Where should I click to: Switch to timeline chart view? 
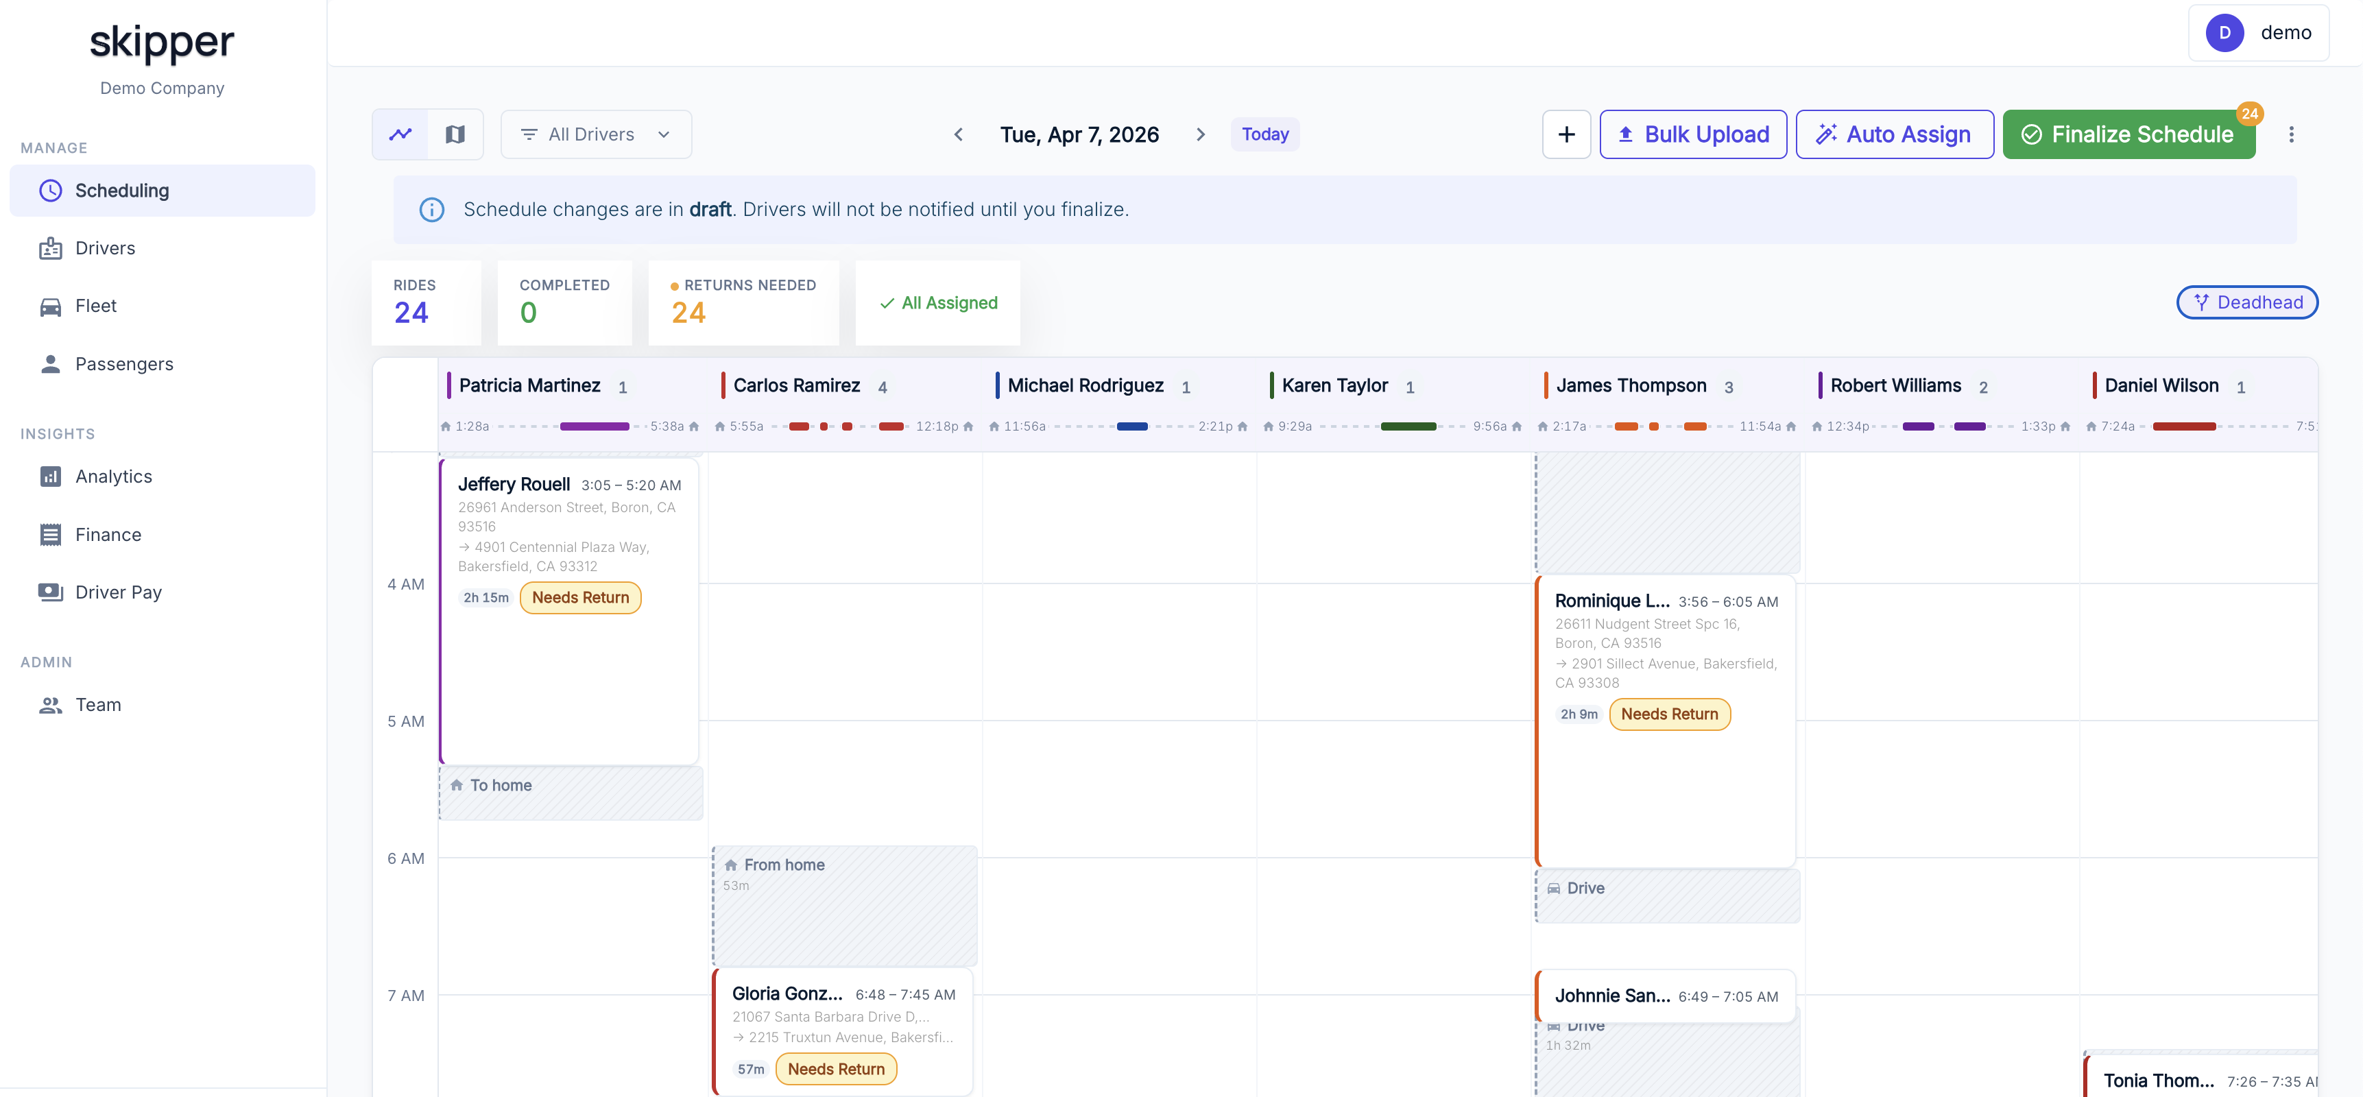401,135
